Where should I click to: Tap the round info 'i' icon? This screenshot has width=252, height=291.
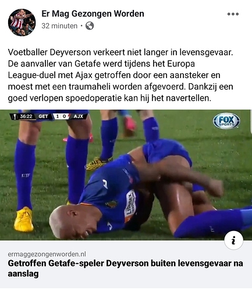[233, 240]
